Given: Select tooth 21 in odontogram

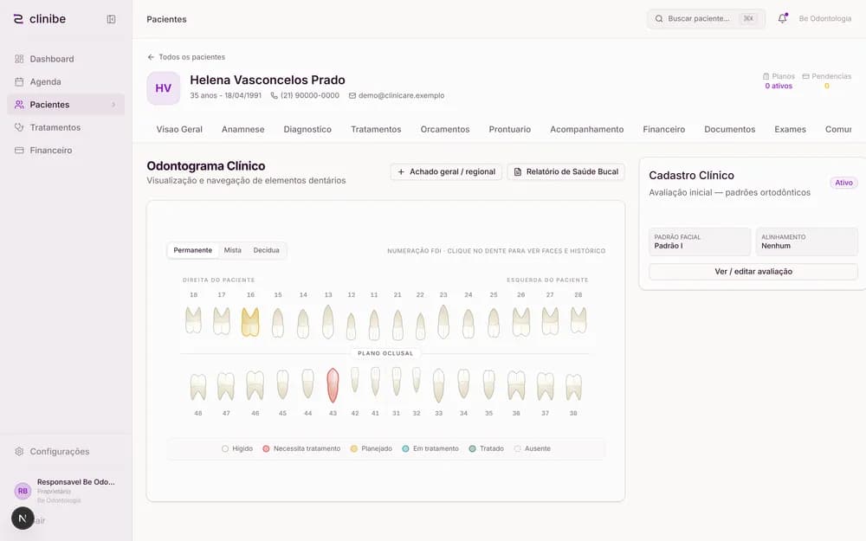Looking at the screenshot, I should coord(397,325).
